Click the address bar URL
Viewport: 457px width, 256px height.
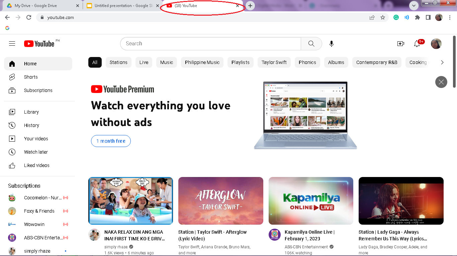(x=61, y=17)
